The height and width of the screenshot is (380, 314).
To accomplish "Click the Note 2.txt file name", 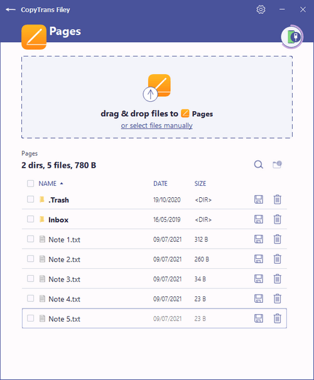I will click(x=64, y=259).
